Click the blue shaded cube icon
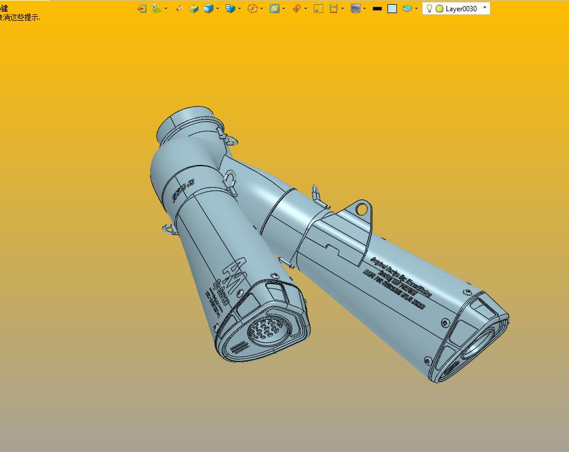569x452 pixels. coord(209,9)
